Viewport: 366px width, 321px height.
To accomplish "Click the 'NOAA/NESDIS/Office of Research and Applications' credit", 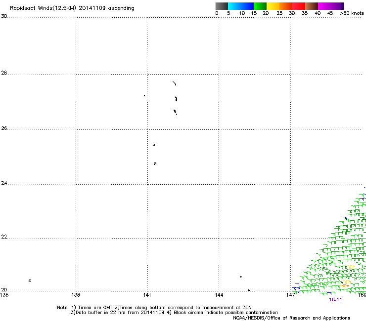I will coord(291,318).
